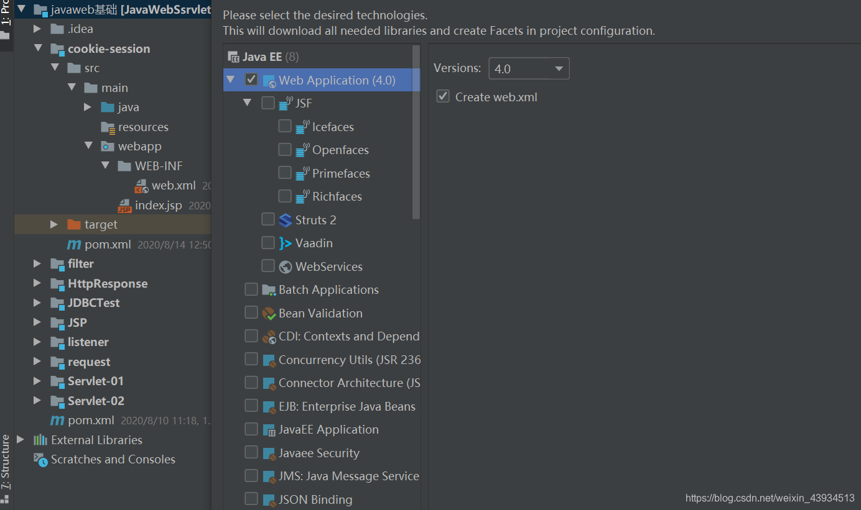Select the request module
This screenshot has width=861, height=510.
[x=89, y=362]
